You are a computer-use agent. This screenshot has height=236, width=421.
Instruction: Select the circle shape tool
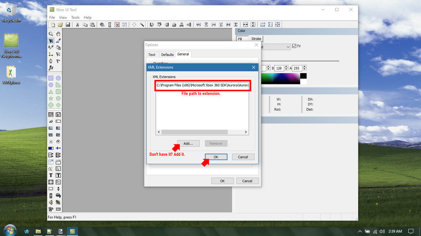58,78
